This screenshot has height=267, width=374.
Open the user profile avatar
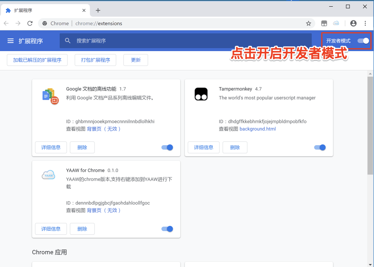coord(353,23)
